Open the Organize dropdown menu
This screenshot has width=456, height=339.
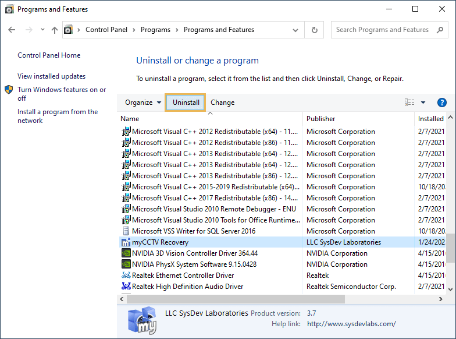coord(143,103)
